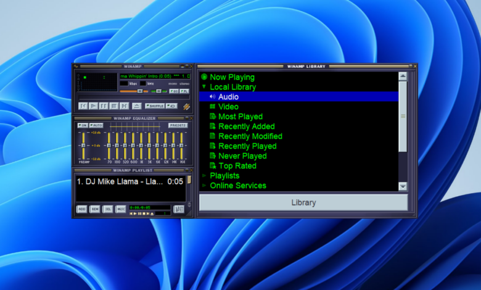This screenshot has width=481, height=290.
Task: Toggle the equalizer AUTO button
Action: tap(96, 125)
